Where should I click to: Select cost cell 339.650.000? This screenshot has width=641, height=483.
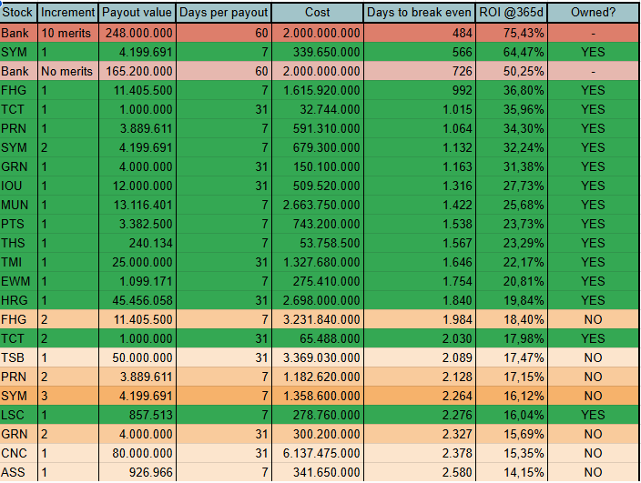[x=317, y=52]
